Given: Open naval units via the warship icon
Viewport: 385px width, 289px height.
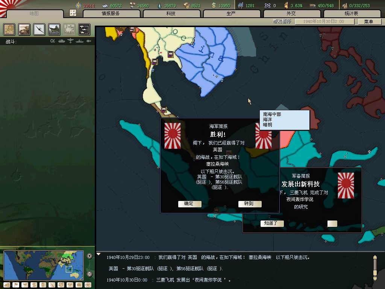Looking at the screenshot, I should point(54,29).
